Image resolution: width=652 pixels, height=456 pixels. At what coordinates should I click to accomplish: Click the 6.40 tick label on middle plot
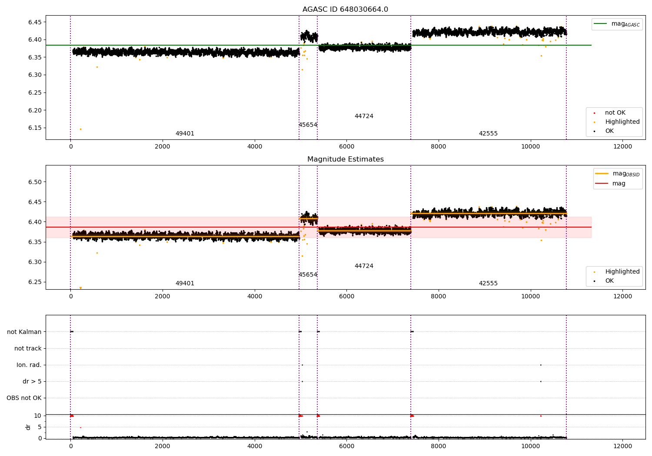tap(34, 222)
